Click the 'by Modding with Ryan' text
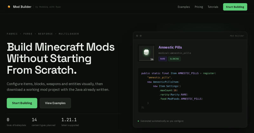 (48, 7)
